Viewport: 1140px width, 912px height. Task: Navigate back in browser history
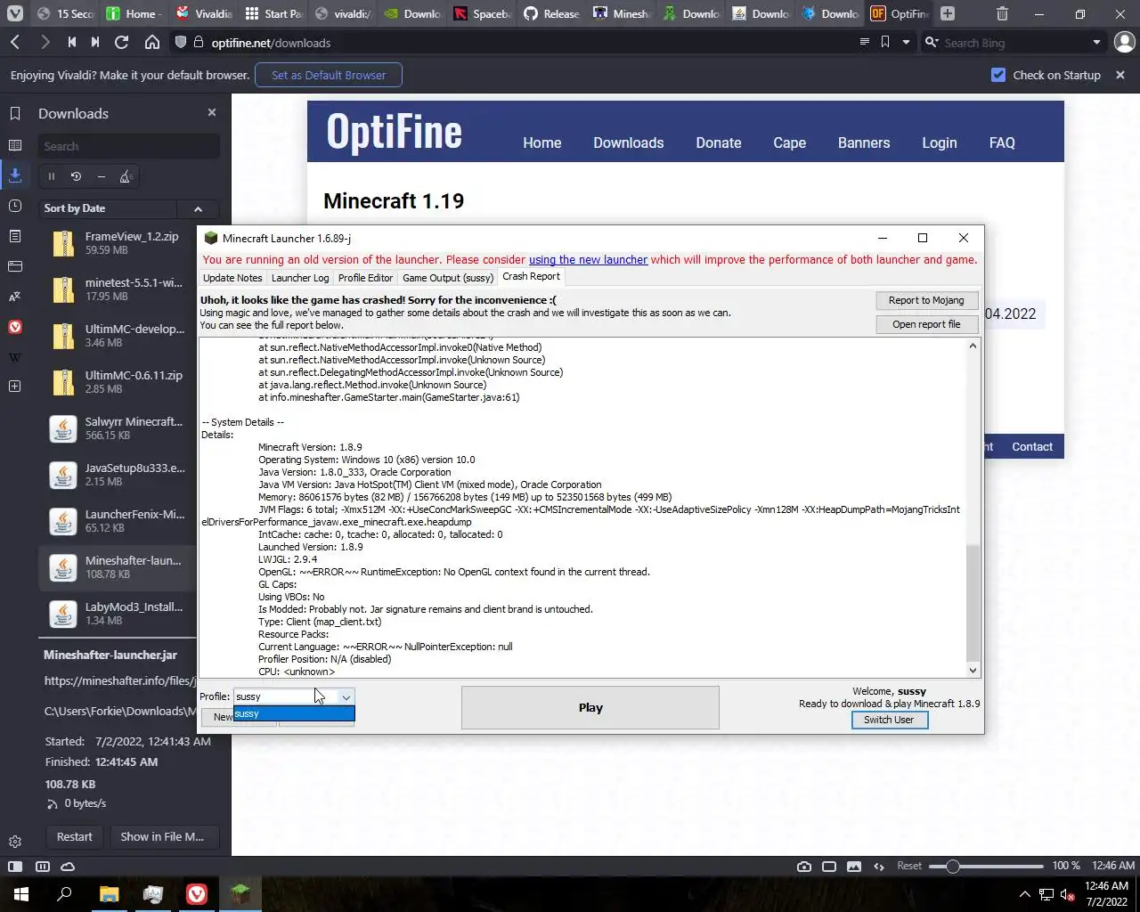click(x=15, y=42)
